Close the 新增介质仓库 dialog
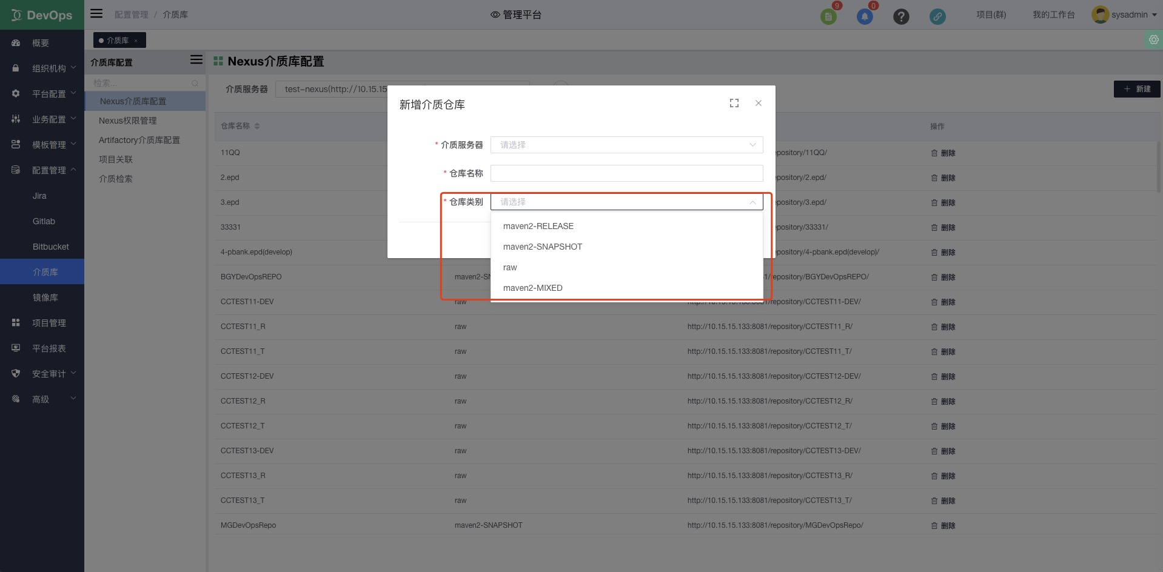Image resolution: width=1163 pixels, height=572 pixels. pyautogui.click(x=759, y=103)
